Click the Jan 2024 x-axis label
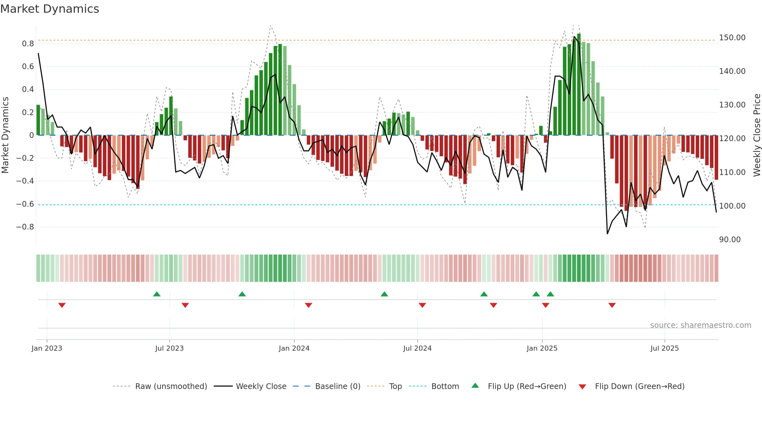Image resolution: width=762 pixels, height=428 pixels. [294, 348]
